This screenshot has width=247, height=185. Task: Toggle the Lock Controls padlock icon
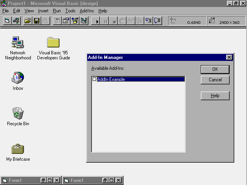[46, 20]
